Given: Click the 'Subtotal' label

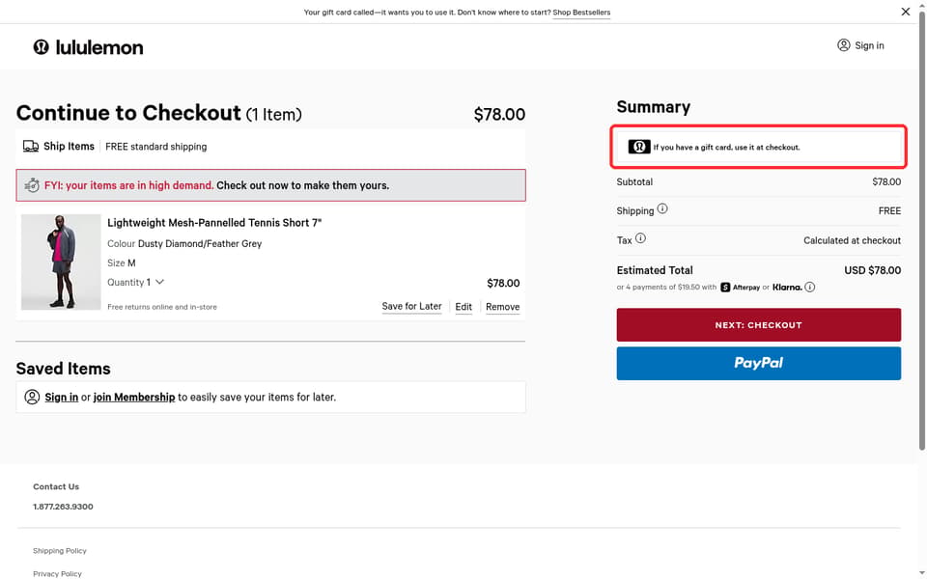Looking at the screenshot, I should click(634, 182).
